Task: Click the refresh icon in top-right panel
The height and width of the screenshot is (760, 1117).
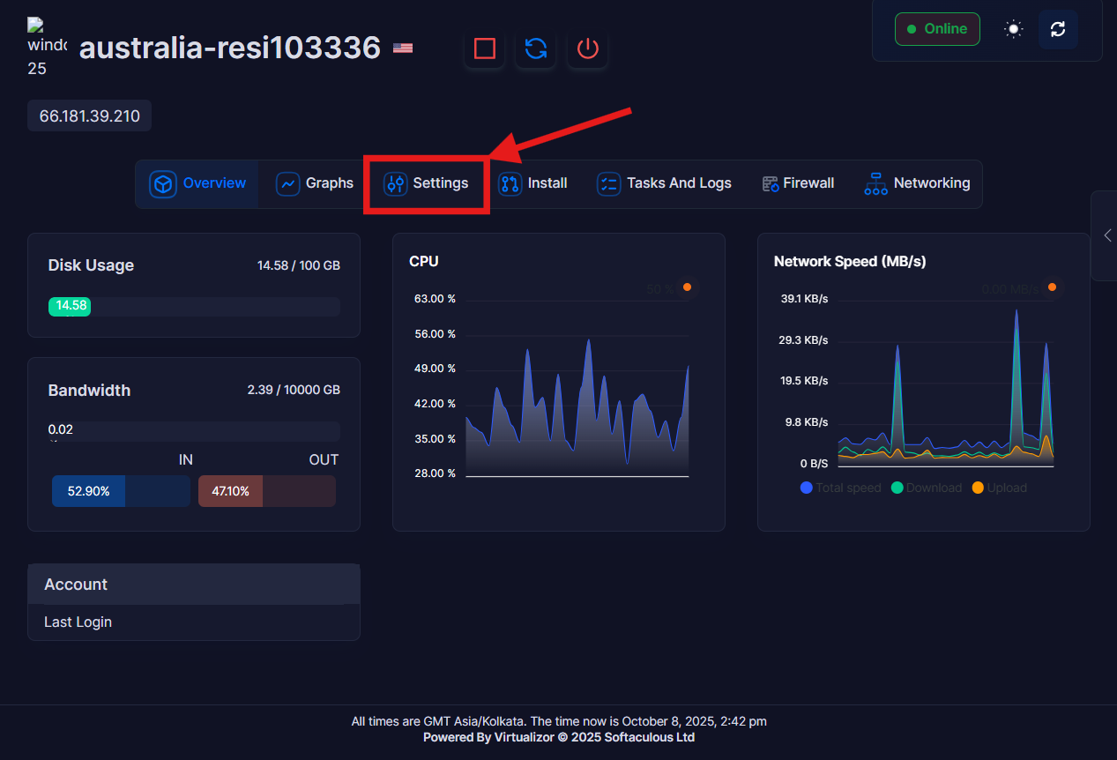Action: pyautogui.click(x=1058, y=29)
